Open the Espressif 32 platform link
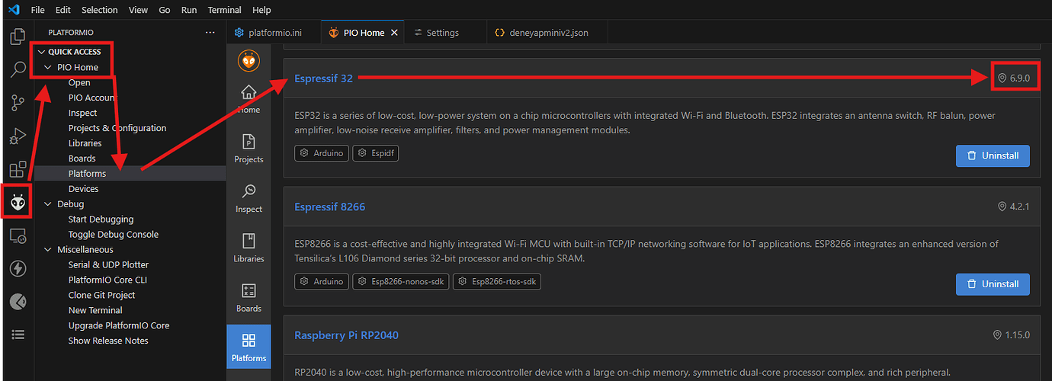Screen dimensions: 1052x381 tap(324, 78)
